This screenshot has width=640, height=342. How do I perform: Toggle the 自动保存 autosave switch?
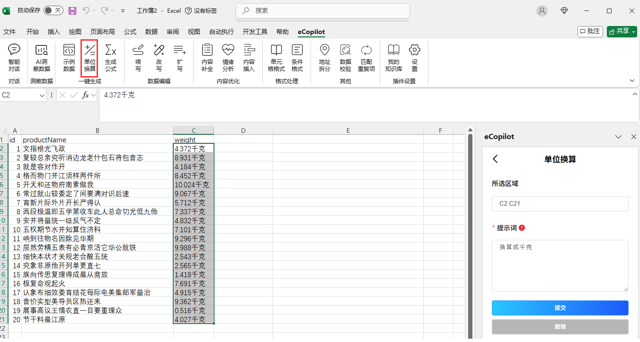pos(53,10)
